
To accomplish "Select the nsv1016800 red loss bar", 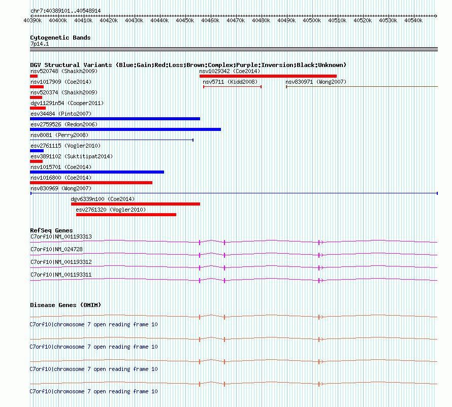I will [91, 183].
